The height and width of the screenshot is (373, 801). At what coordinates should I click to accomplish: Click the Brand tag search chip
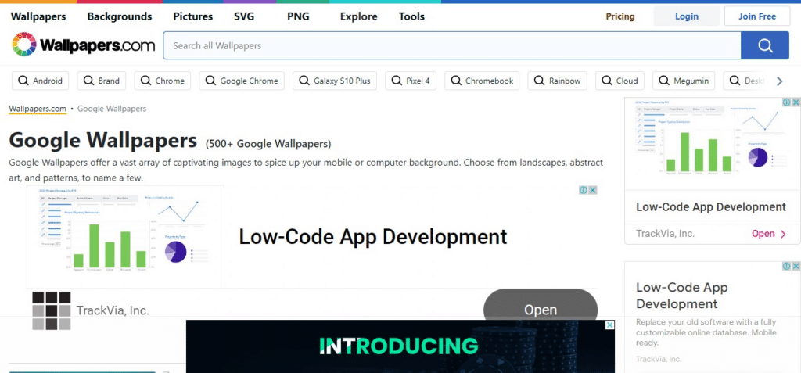(x=102, y=81)
